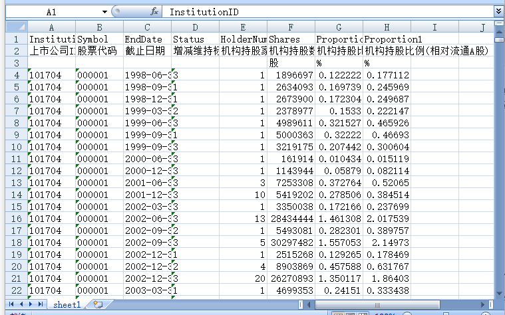Click the proportion value 0.1533

[x=339, y=111]
